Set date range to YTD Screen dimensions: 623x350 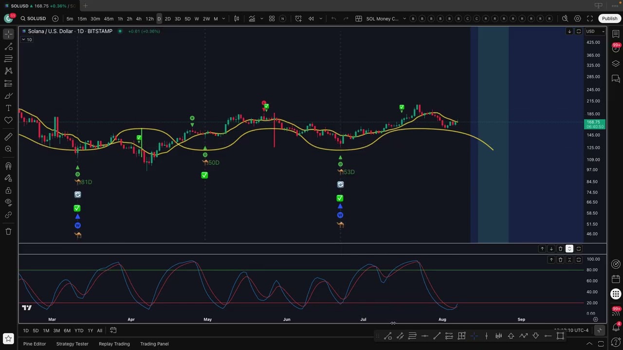[79, 331]
